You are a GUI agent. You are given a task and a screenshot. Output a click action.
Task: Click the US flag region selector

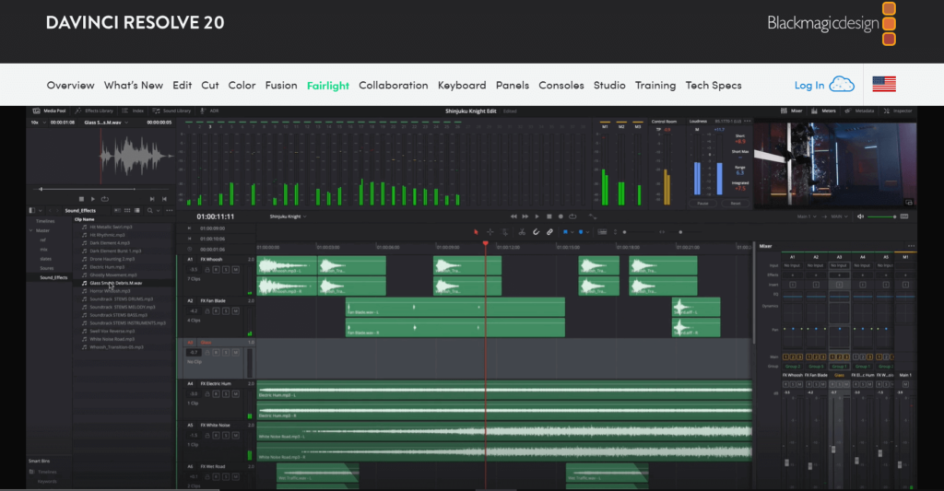(884, 84)
